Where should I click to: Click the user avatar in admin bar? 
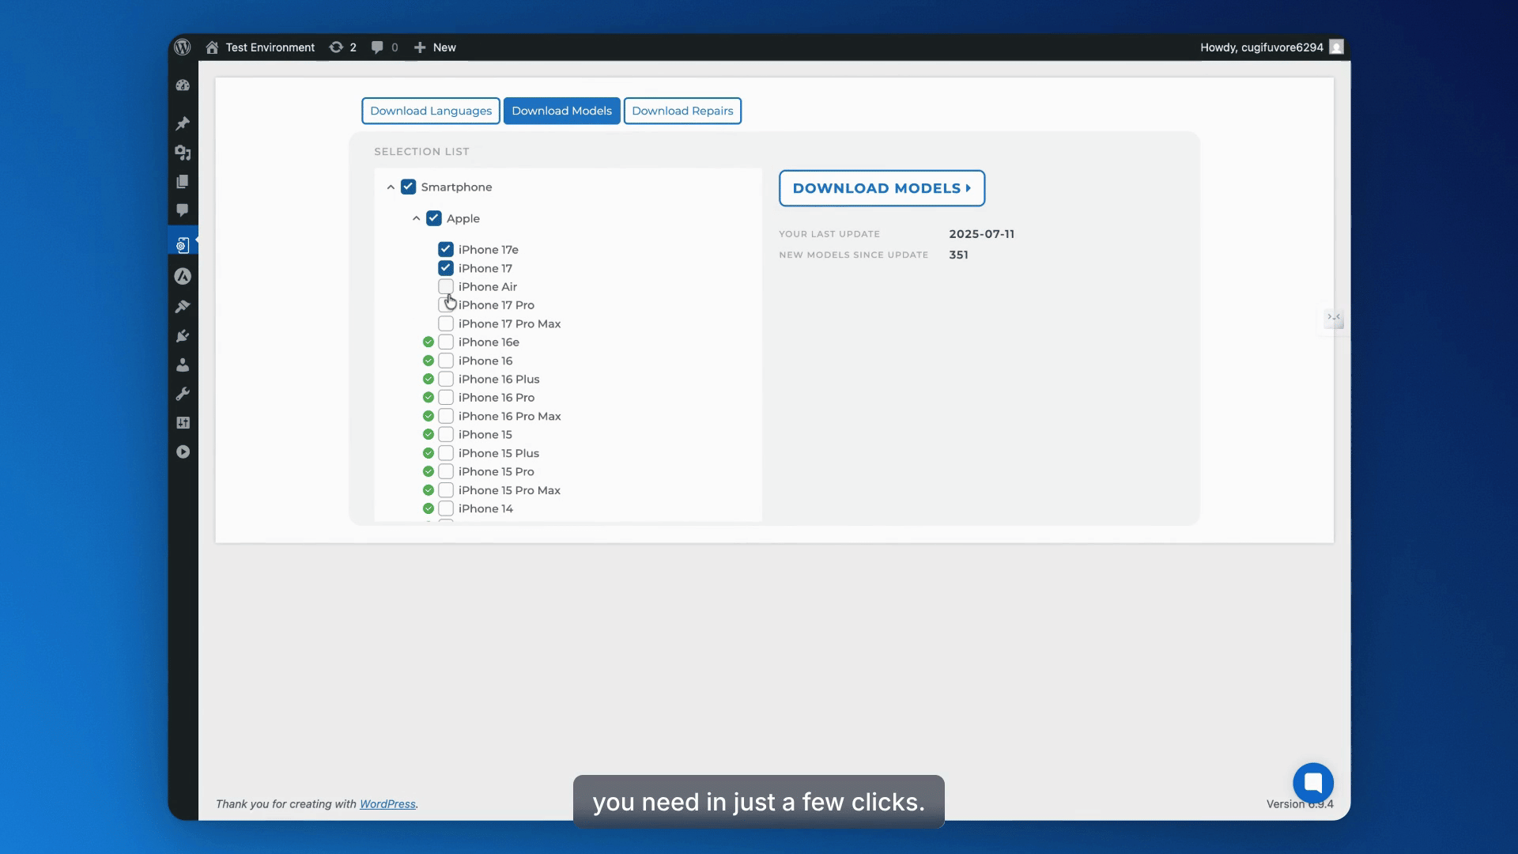pos(1336,47)
